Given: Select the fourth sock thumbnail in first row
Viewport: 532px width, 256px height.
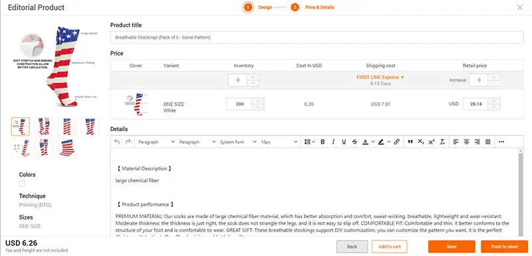Looking at the screenshot, I should 90,126.
